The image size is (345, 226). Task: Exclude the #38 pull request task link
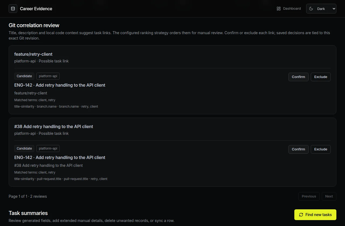click(x=321, y=149)
